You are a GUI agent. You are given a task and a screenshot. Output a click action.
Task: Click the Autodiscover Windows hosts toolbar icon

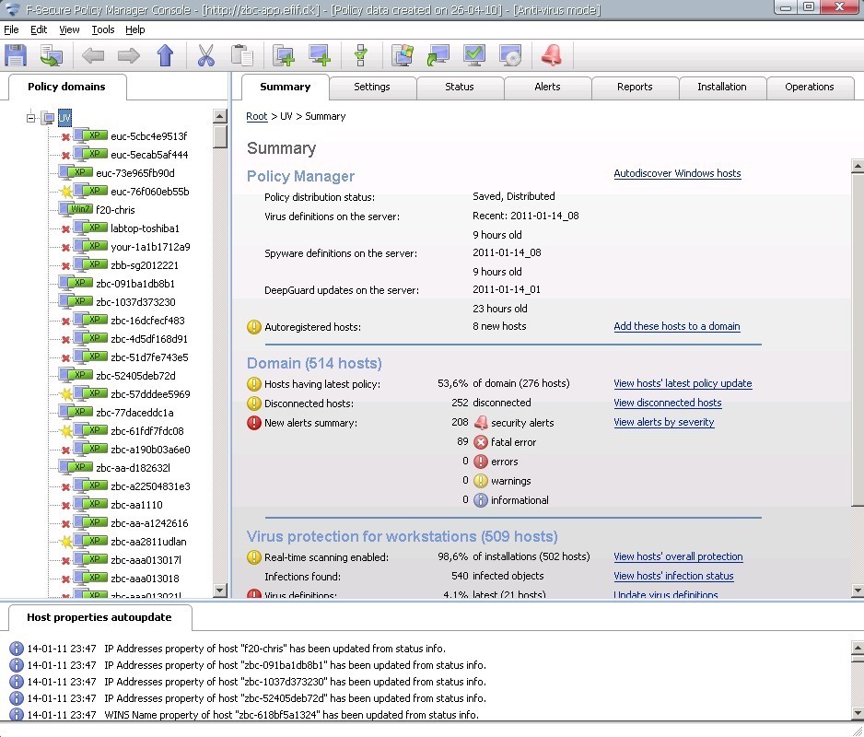coord(402,55)
